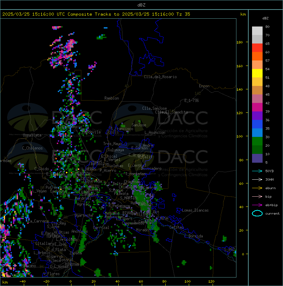Screen dimensions: 283x286
Task: Click the 'S_MARTIN' map label
Action: [x=129, y=198]
